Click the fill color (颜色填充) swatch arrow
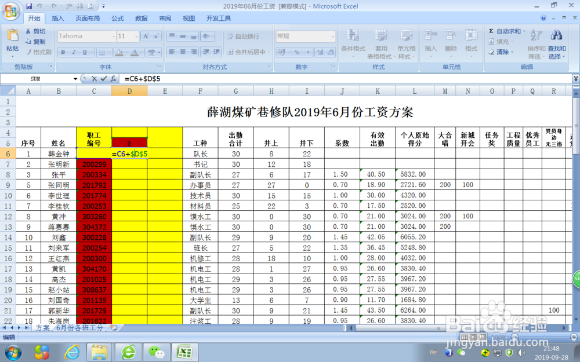Viewport: 580px width, 362px height. pyautogui.click(x=126, y=52)
